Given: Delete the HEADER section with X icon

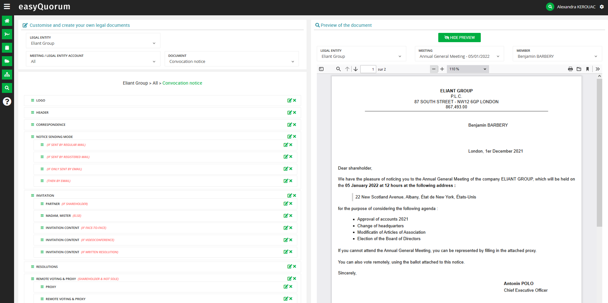Looking at the screenshot, I should point(295,112).
